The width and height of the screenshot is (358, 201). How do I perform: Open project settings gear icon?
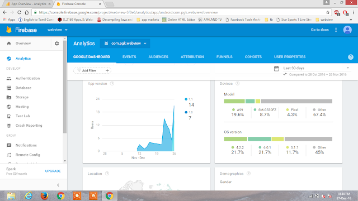pos(57,44)
